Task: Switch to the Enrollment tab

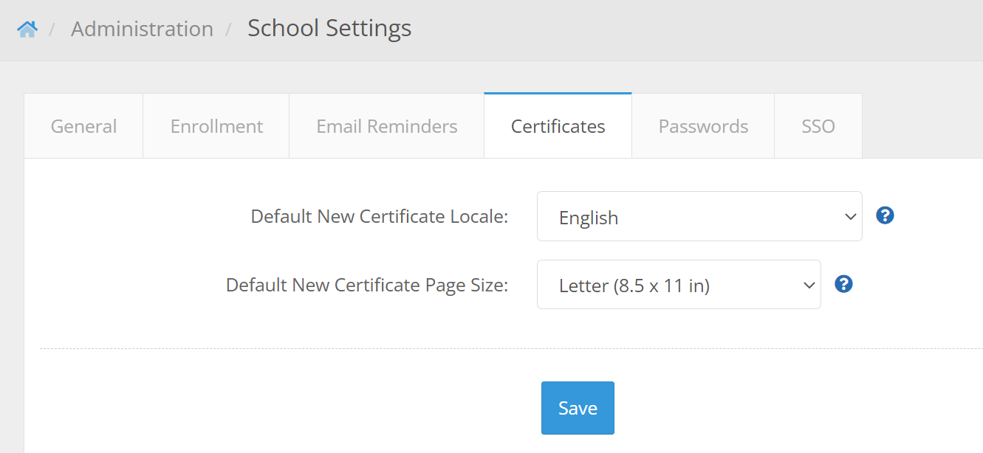Action: click(x=216, y=126)
